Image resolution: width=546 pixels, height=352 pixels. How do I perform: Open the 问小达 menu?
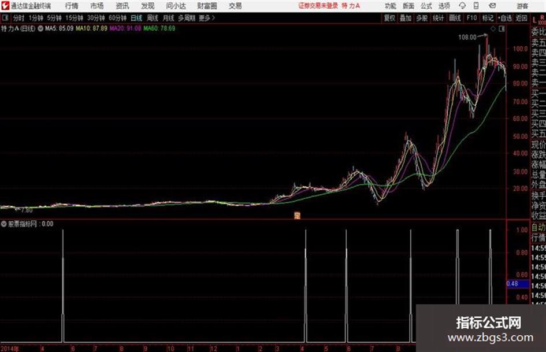[176, 6]
